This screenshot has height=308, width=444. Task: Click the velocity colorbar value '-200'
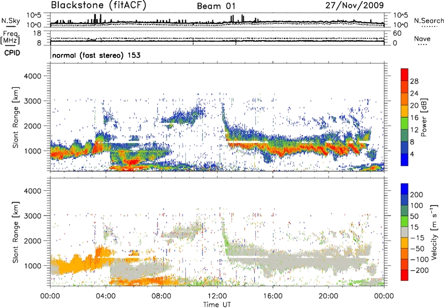pos(419,270)
